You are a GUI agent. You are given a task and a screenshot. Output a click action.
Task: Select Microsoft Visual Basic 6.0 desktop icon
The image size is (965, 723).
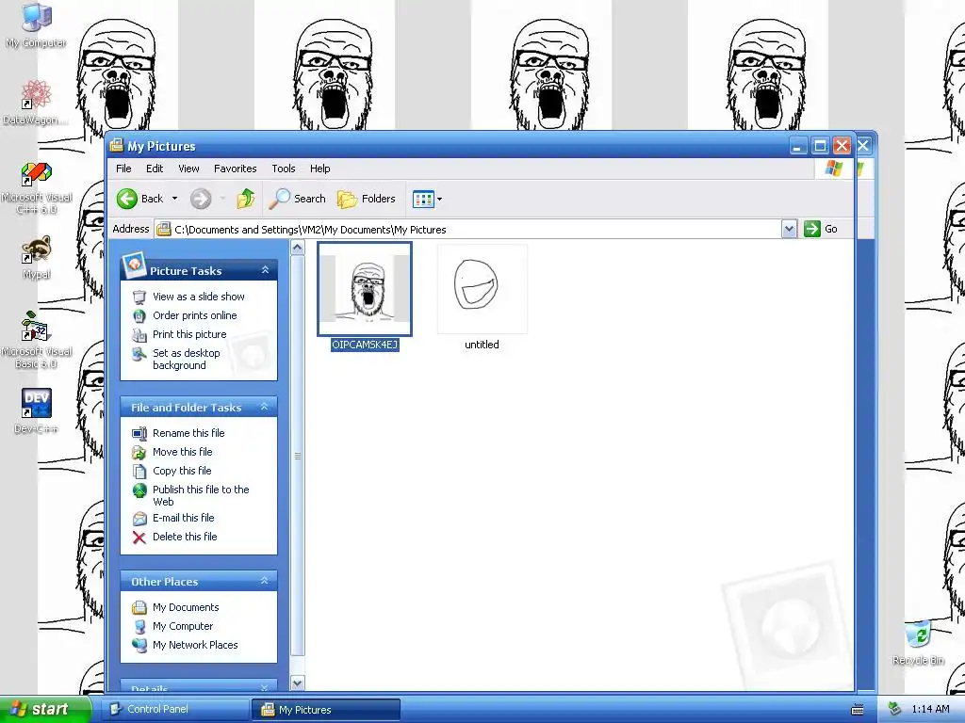pyautogui.click(x=37, y=340)
